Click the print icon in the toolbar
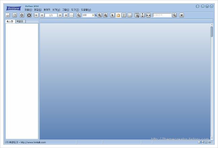 pyautogui.click(x=7, y=15)
